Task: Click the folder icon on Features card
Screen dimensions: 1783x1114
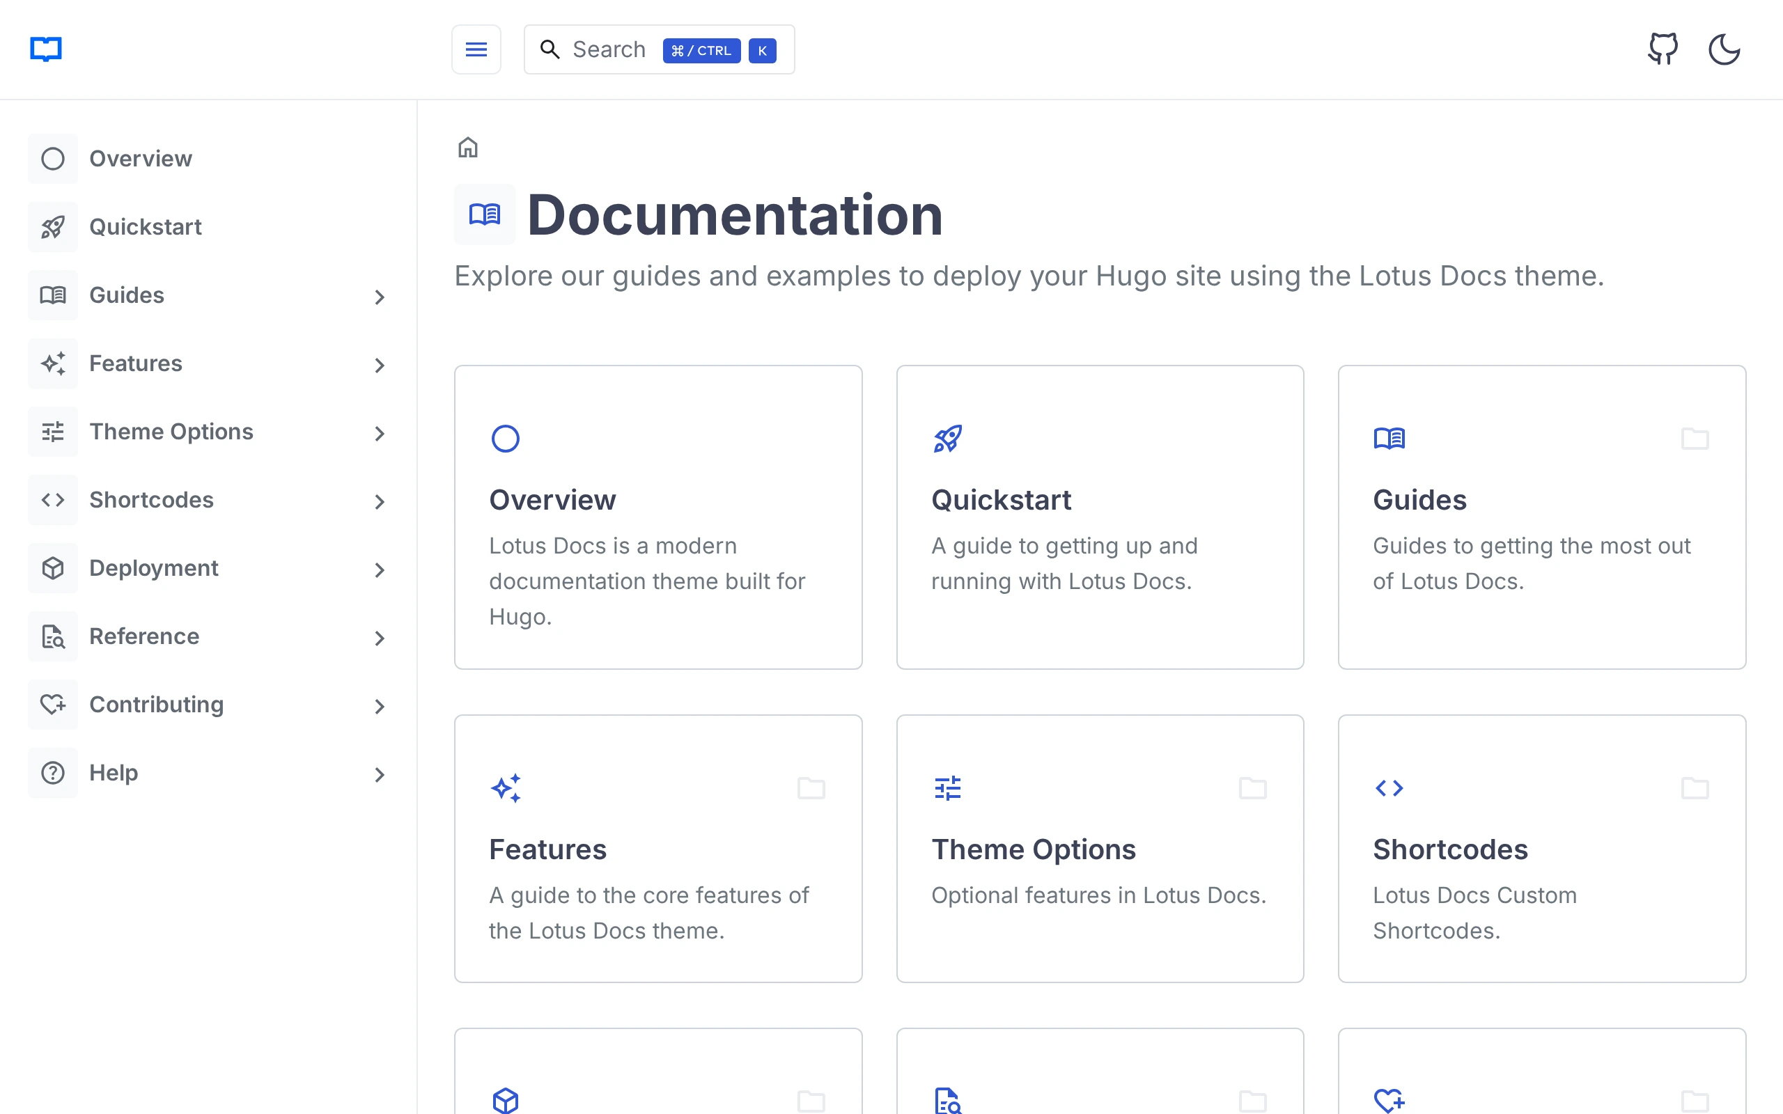Action: click(811, 787)
